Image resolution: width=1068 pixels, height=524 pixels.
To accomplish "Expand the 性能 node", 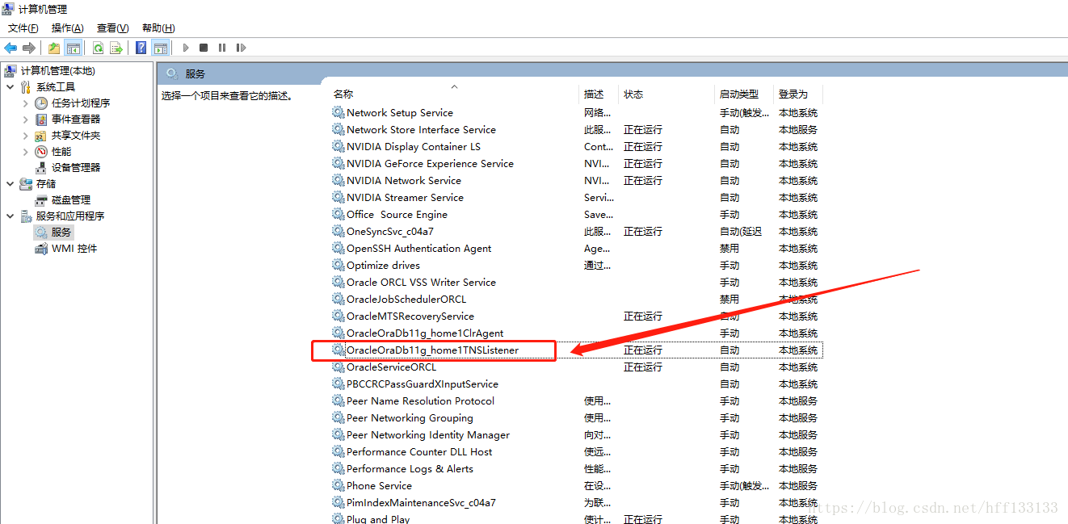I will point(25,151).
